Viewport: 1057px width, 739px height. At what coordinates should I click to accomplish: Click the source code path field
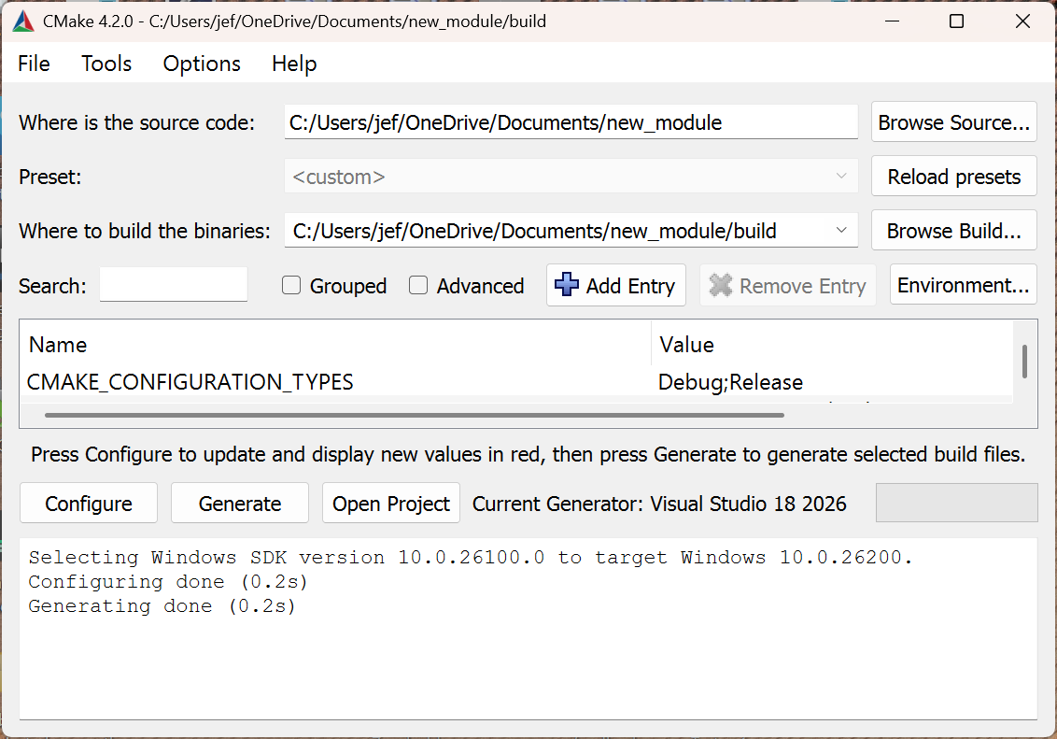tap(571, 122)
